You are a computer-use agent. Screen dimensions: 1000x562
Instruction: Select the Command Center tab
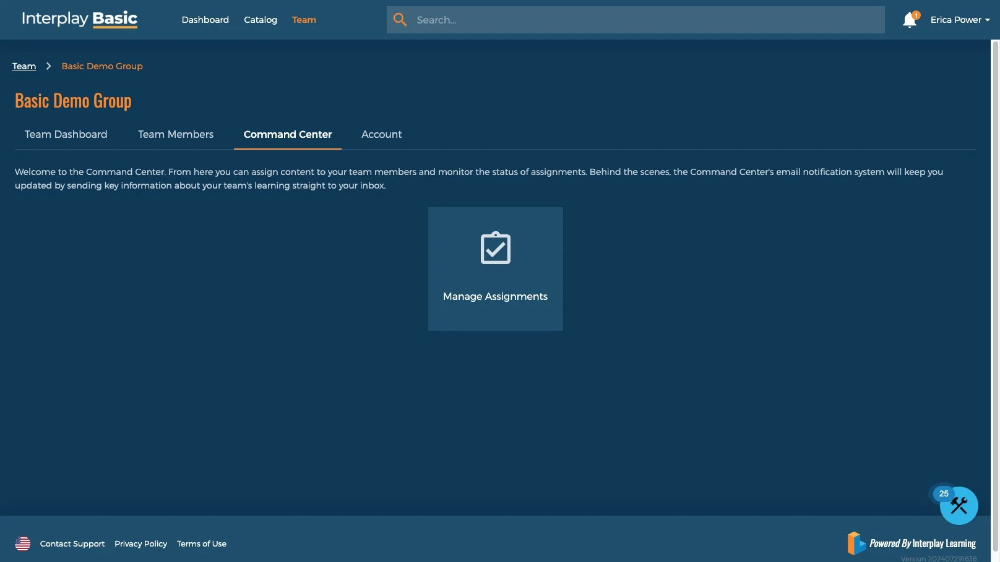[288, 134]
